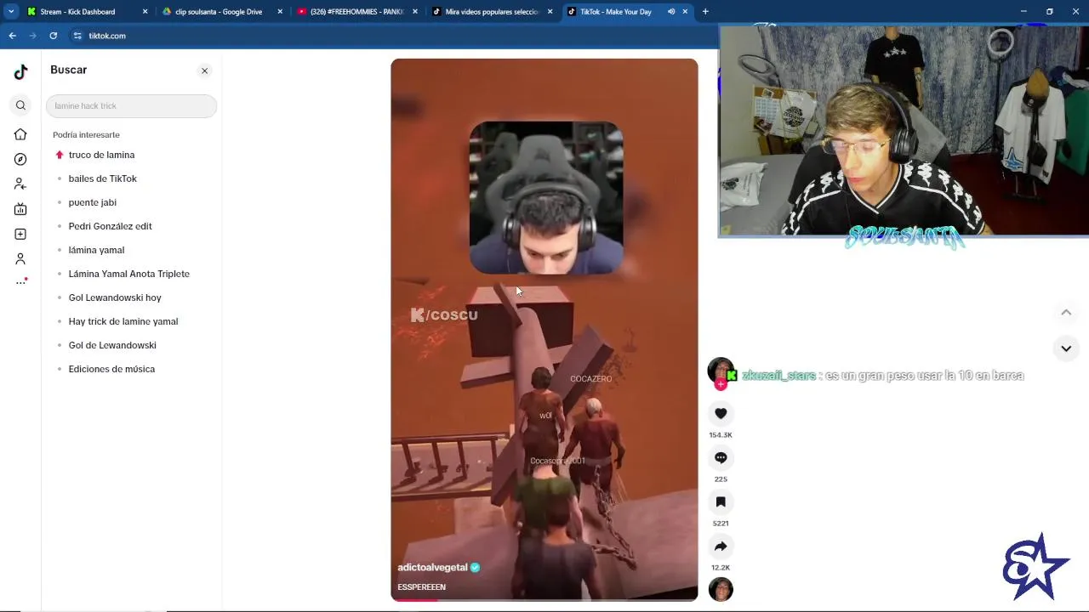The width and height of the screenshot is (1089, 612).
Task: Go forward in browser
Action: point(32,36)
